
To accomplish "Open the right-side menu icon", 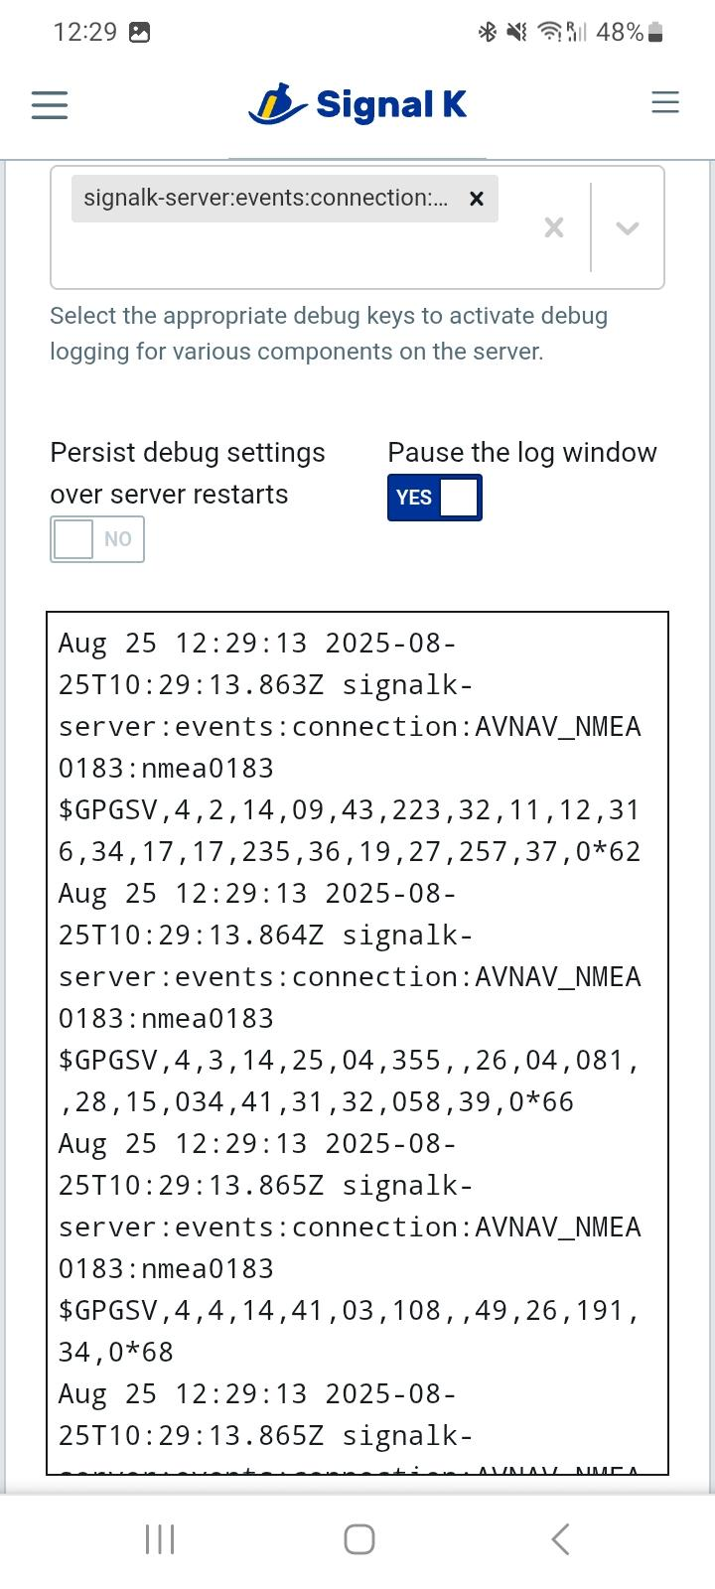I will [664, 102].
